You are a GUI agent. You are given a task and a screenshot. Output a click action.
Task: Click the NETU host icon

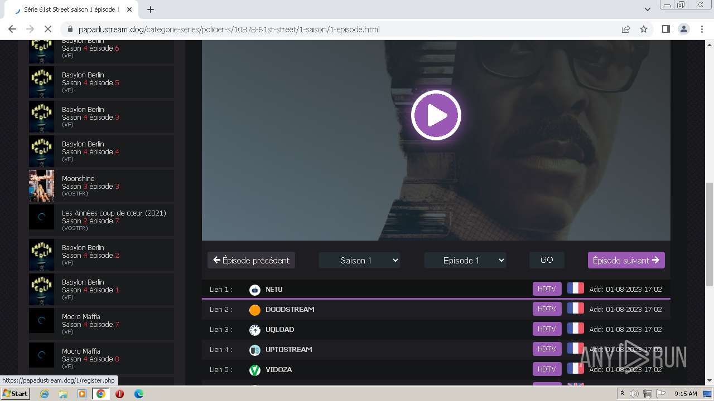[x=255, y=290]
